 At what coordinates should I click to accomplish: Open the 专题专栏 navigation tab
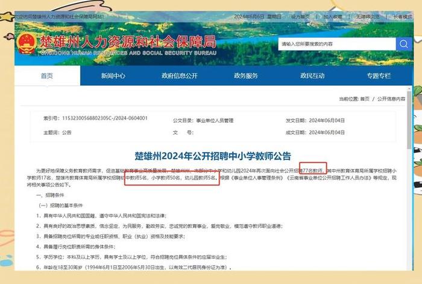pyautogui.click(x=379, y=76)
